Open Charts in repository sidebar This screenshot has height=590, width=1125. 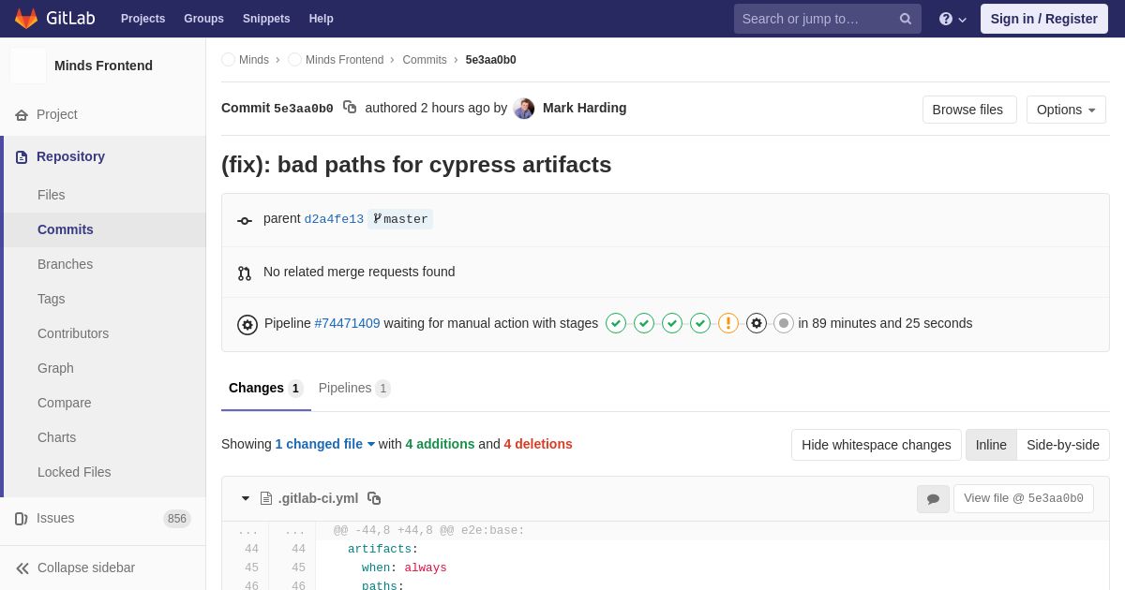(x=56, y=437)
